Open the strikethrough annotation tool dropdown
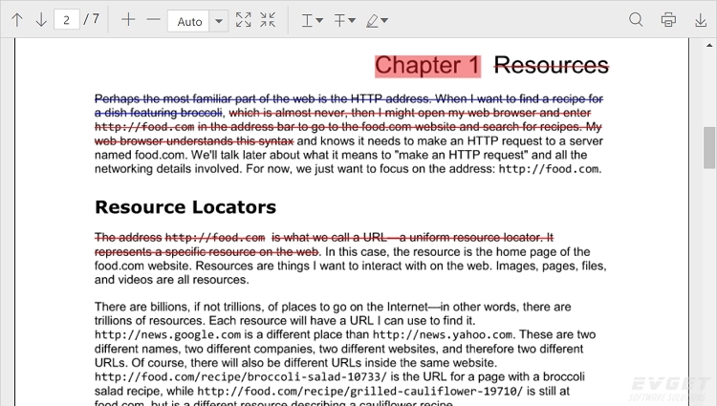Screen dimensions: 717x406 pos(345,19)
